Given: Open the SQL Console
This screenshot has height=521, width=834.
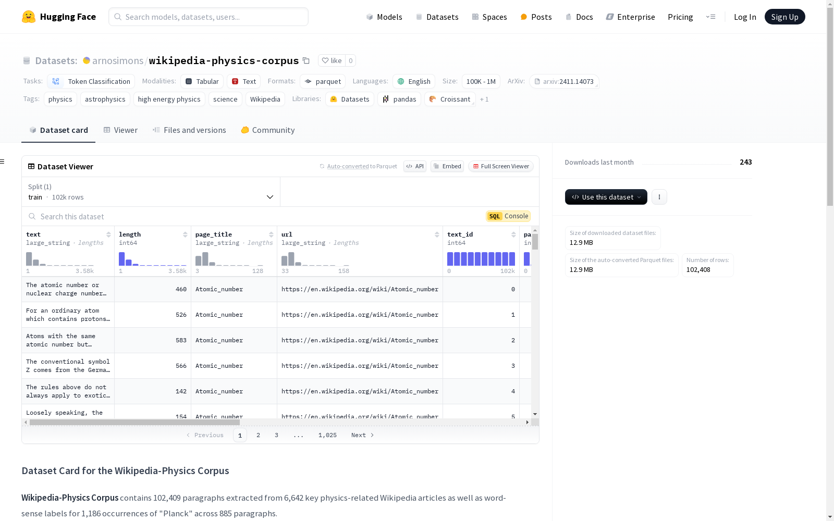Looking at the screenshot, I should point(508,216).
